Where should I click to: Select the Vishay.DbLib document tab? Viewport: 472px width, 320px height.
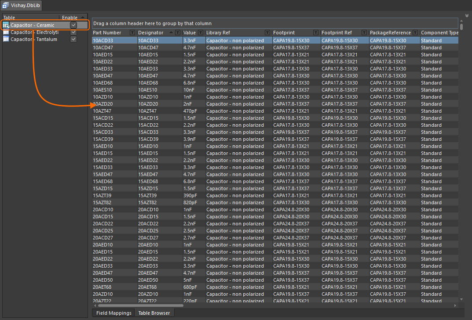21,5
